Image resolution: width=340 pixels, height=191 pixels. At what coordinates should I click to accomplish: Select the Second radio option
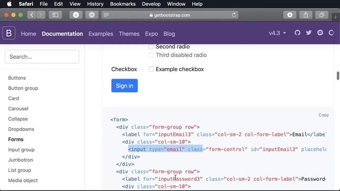[x=151, y=47]
